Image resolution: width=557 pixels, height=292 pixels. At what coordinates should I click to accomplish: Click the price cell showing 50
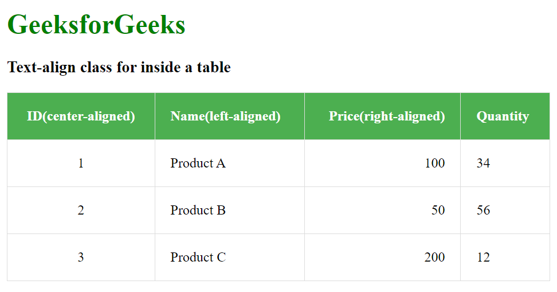[438, 211]
